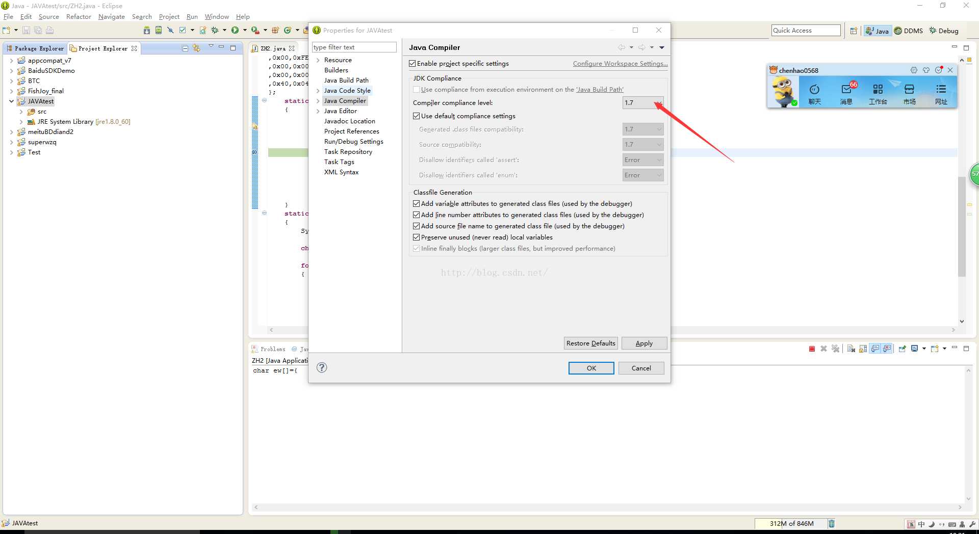Viewport: 979px width, 534px height.
Task: Click the green bug Debug toolbar icon
Action: point(215,31)
